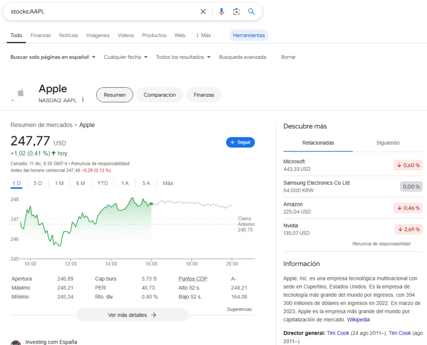Open the Wikipedia link in Información
This screenshot has width=427, height=345.
coord(358,320)
